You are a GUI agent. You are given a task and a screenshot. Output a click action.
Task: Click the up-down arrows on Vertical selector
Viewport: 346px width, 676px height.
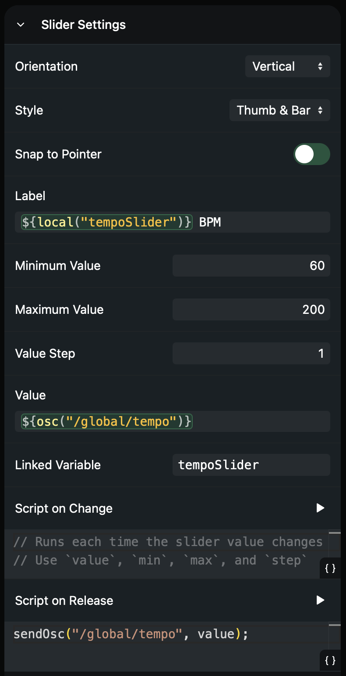(x=320, y=66)
